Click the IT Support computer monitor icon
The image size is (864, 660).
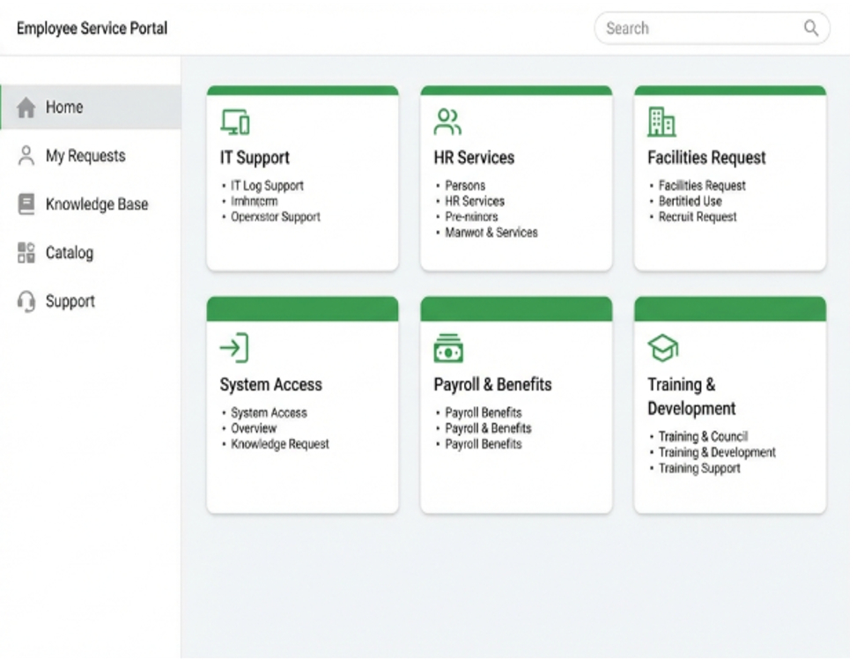pos(234,122)
